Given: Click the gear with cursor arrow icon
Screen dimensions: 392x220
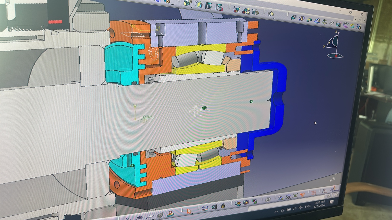Looking at the screenshot, I should [x=271, y=13].
